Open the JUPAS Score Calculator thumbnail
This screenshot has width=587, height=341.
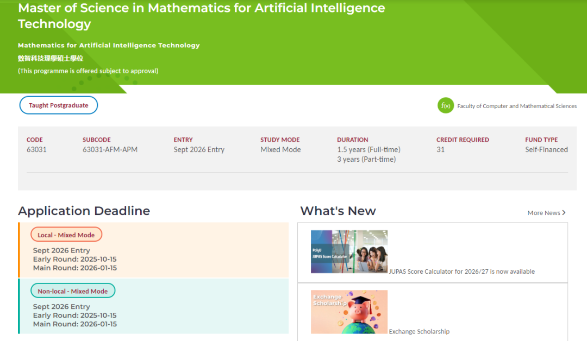[349, 251]
